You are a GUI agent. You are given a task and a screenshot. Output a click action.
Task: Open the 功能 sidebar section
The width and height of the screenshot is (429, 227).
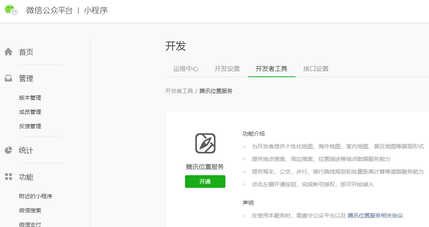(26, 177)
